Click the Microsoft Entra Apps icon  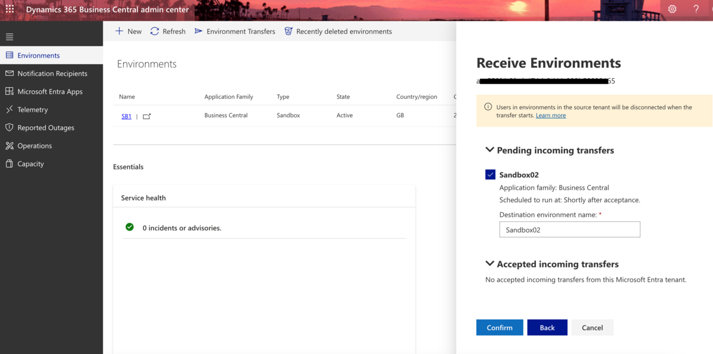point(9,91)
